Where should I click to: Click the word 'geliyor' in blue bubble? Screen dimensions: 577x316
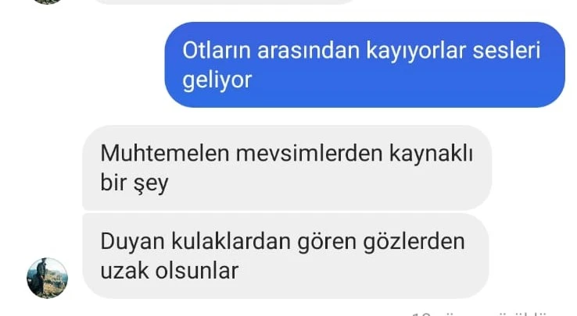[x=217, y=81]
